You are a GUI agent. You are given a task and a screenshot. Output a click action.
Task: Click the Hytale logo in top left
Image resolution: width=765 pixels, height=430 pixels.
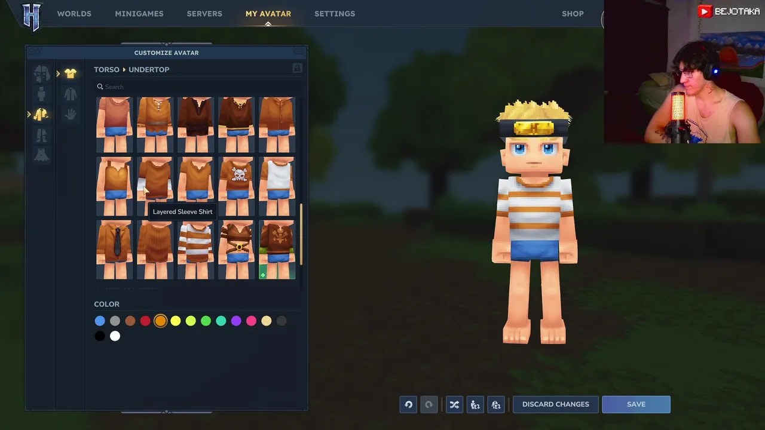(31, 16)
